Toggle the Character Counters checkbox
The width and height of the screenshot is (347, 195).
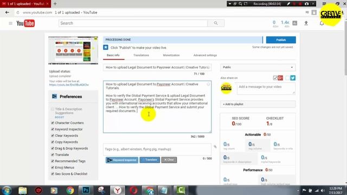53,123
